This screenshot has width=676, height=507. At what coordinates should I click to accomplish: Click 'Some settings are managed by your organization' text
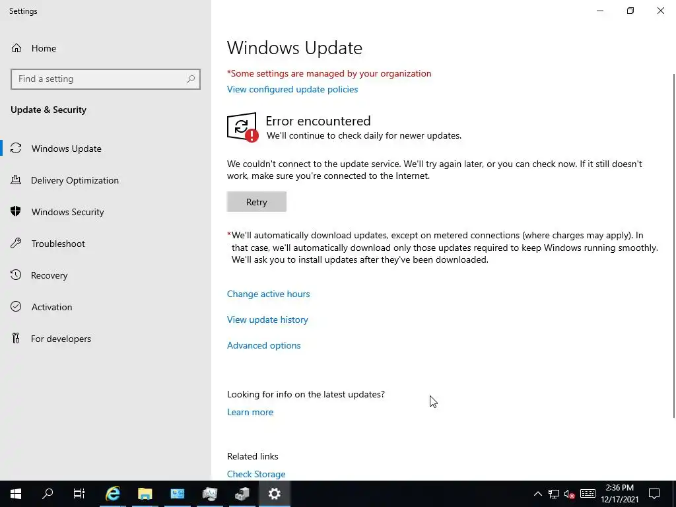click(x=329, y=73)
